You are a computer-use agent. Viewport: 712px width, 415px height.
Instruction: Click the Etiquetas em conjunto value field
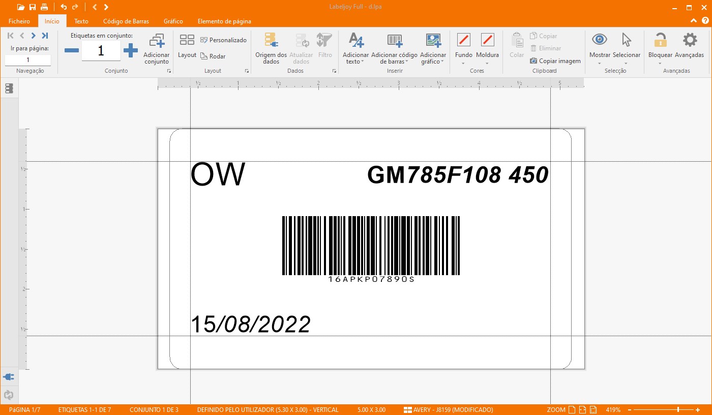[101, 50]
